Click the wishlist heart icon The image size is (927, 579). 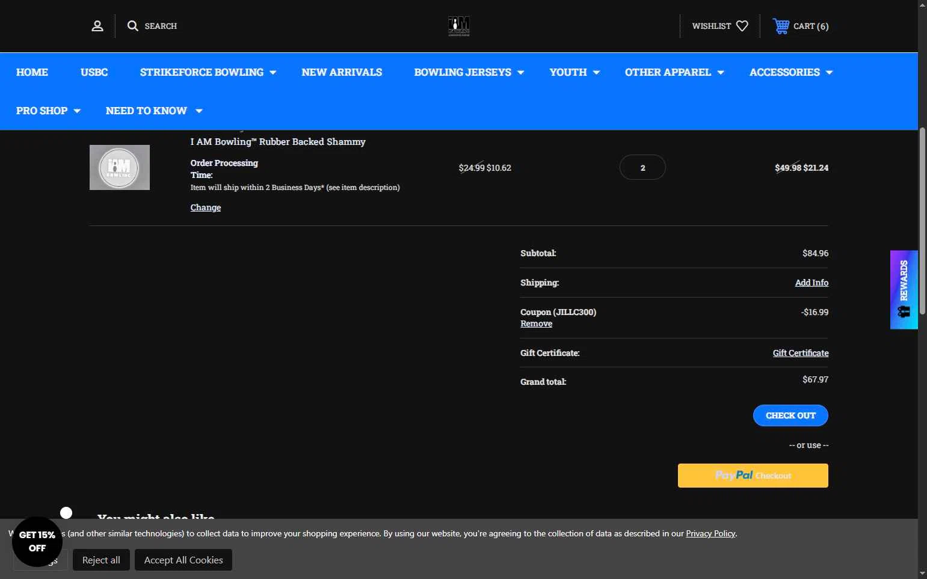[x=742, y=26]
